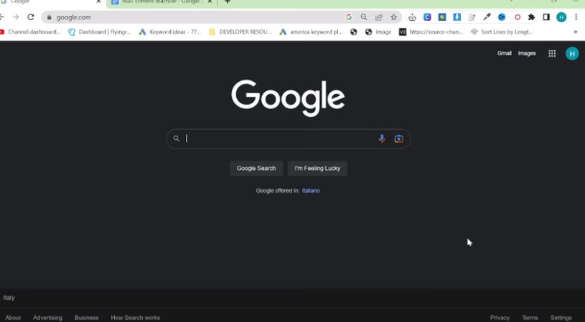Viewport: 585px width, 322px height.
Task: Click the Google Search button
Action: [x=256, y=169]
